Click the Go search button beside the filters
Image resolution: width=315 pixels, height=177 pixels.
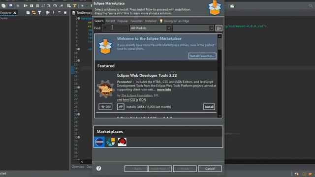click(x=219, y=28)
